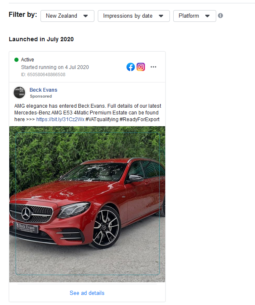Expand the Impressions by date filter
Image resolution: width=255 pixels, height=305 pixels.
point(134,16)
